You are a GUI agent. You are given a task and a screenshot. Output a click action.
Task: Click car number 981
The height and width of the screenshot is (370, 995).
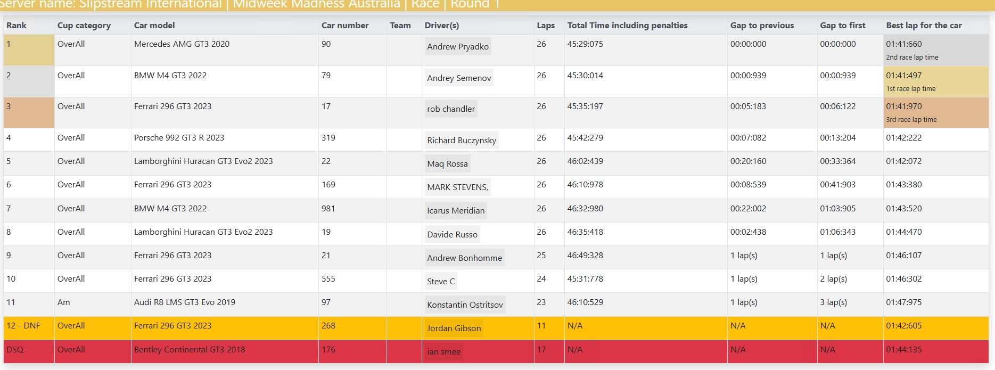pyautogui.click(x=328, y=209)
